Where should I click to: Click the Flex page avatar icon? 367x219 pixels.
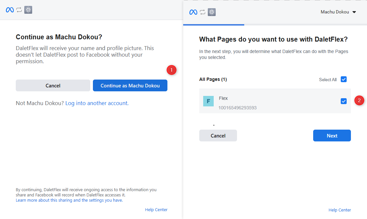tap(208, 101)
